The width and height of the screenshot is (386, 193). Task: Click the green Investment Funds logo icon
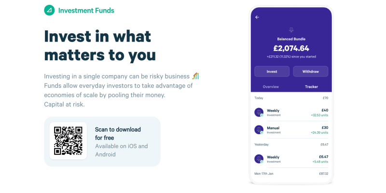click(49, 10)
